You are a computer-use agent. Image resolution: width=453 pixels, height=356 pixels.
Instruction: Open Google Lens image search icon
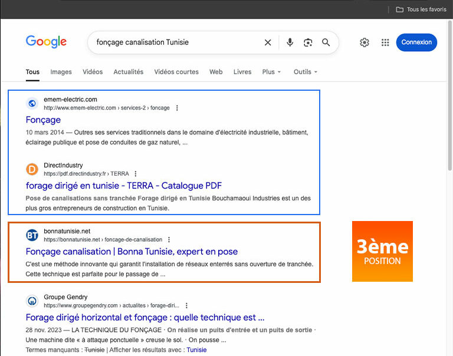(307, 42)
